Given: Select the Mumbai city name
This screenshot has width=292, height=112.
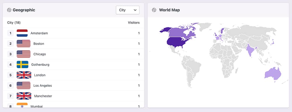Looking at the screenshot, I should [36, 106].
